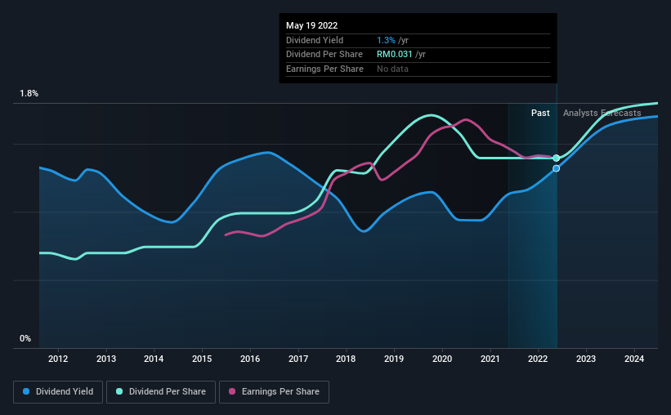The image size is (671, 415).
Task: Click the 2016 x-axis label
Action: pyautogui.click(x=250, y=359)
